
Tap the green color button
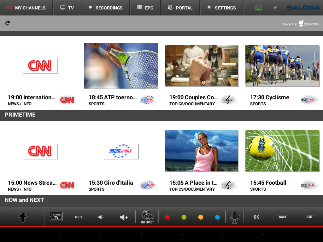(184, 217)
